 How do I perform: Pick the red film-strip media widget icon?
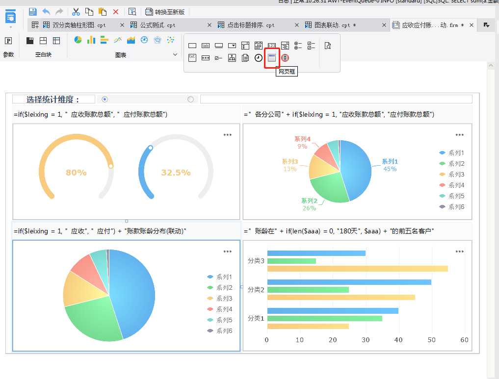click(285, 58)
